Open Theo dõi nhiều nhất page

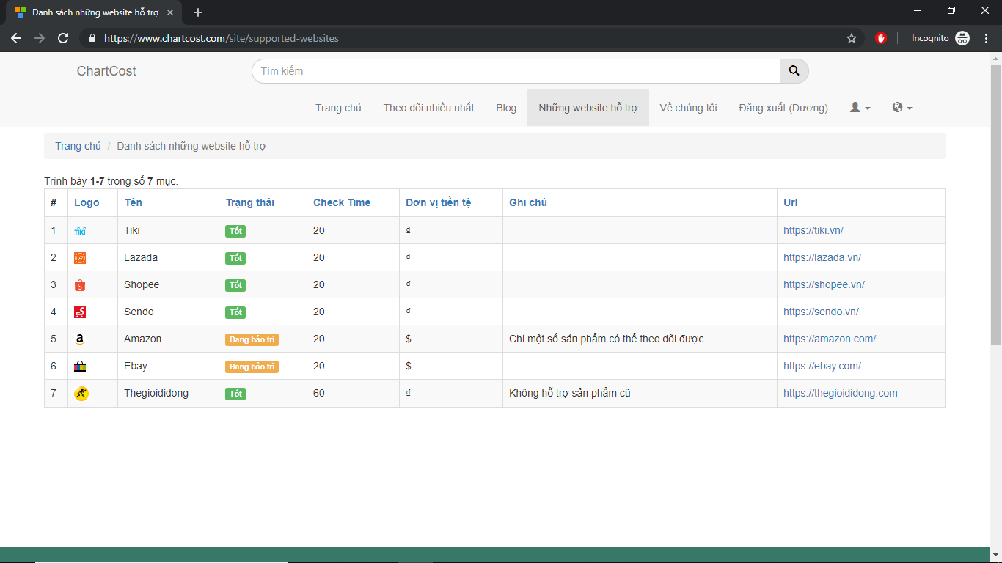pos(428,108)
